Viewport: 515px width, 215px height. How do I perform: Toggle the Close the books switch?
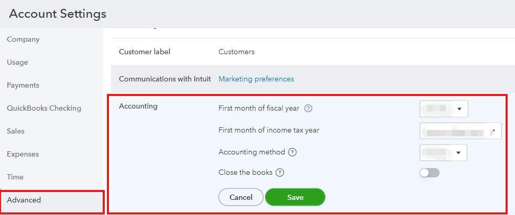tap(430, 173)
